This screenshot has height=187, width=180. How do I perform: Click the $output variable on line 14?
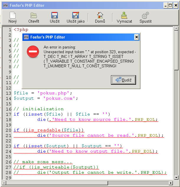(x=24, y=98)
